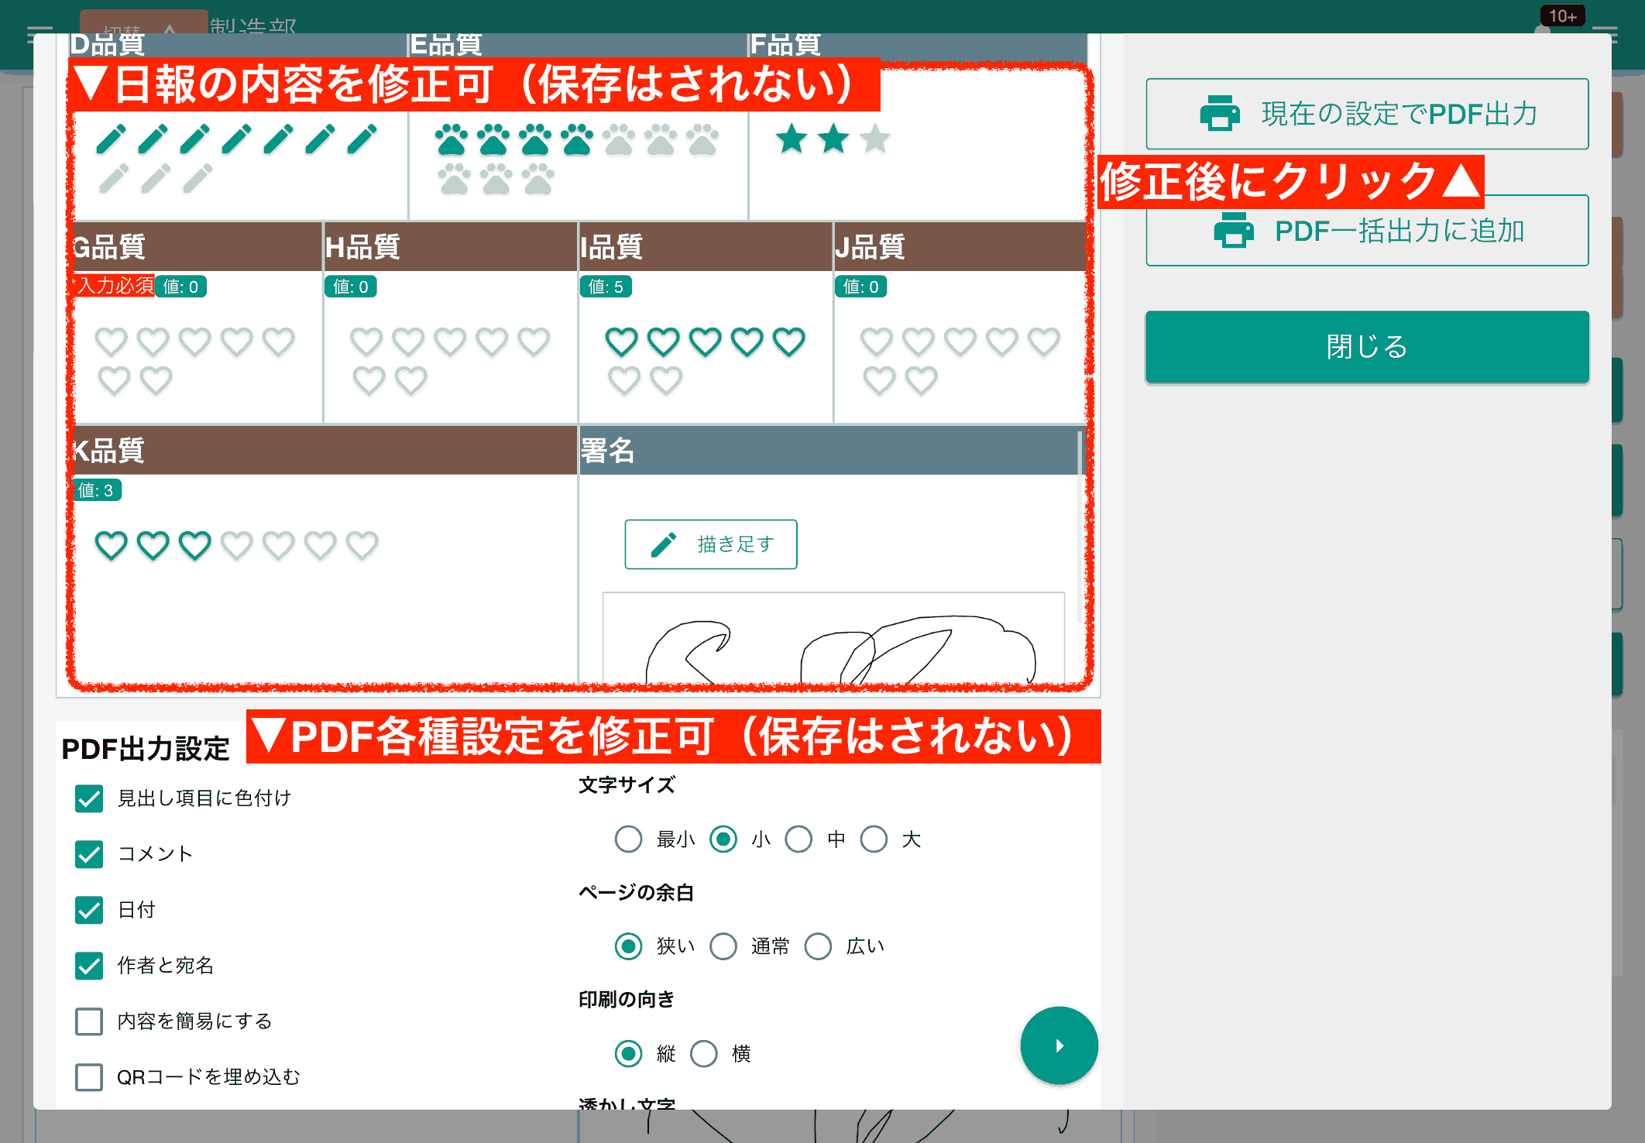This screenshot has width=1645, height=1143.
Task: Check the QRコードを埋め込む checkbox
Action: click(89, 1076)
